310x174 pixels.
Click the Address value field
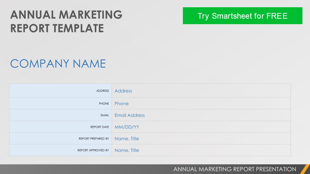pos(201,91)
